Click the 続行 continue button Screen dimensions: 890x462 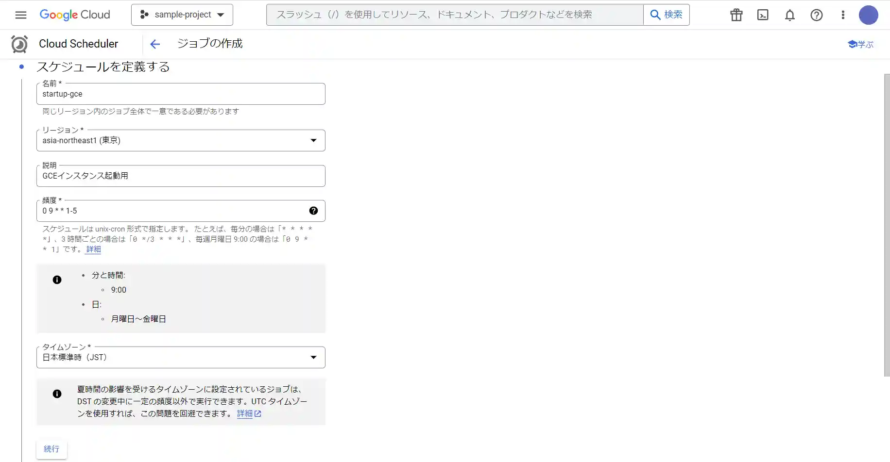point(51,449)
